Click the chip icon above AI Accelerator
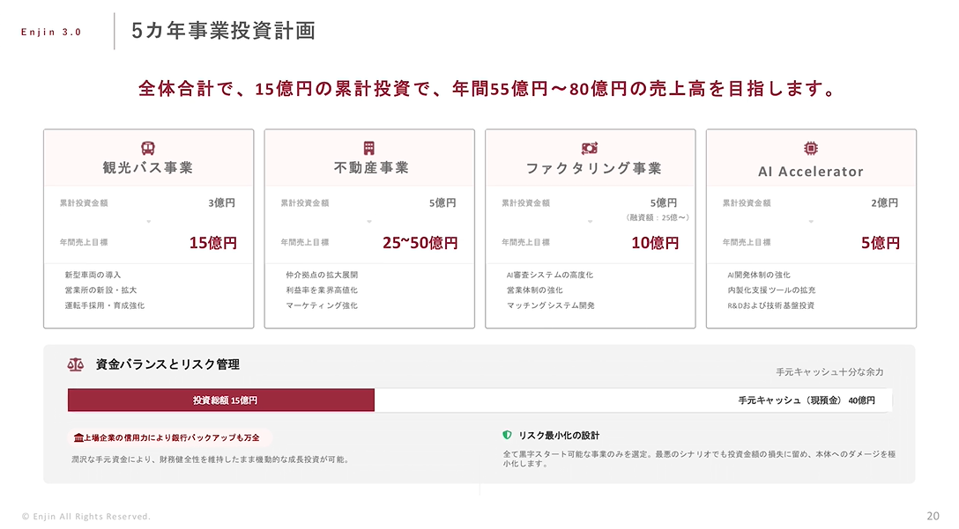The image size is (959, 529). click(x=811, y=148)
